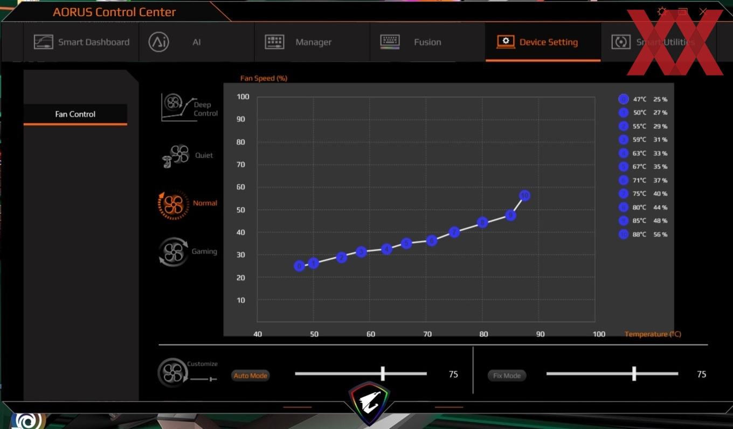Select curve point 8 on the graph
The width and height of the screenshot is (733, 429).
482,222
